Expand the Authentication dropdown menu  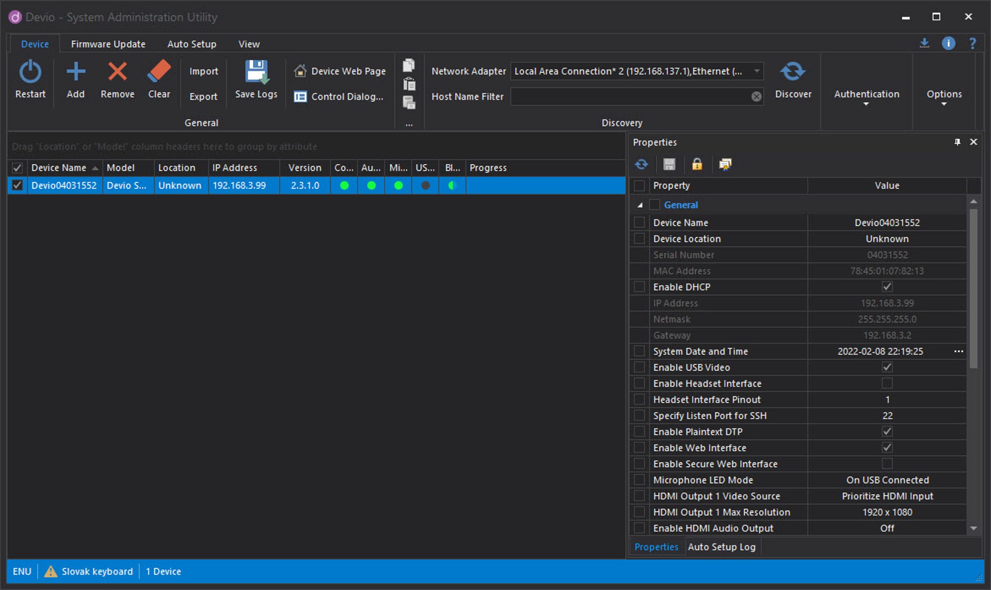tap(866, 98)
